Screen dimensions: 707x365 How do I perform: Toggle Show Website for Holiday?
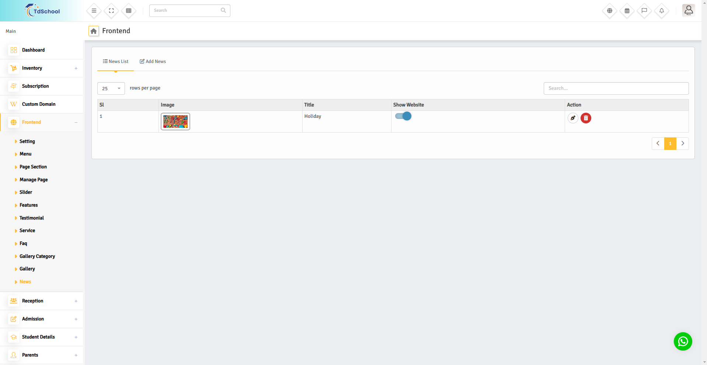click(x=403, y=116)
